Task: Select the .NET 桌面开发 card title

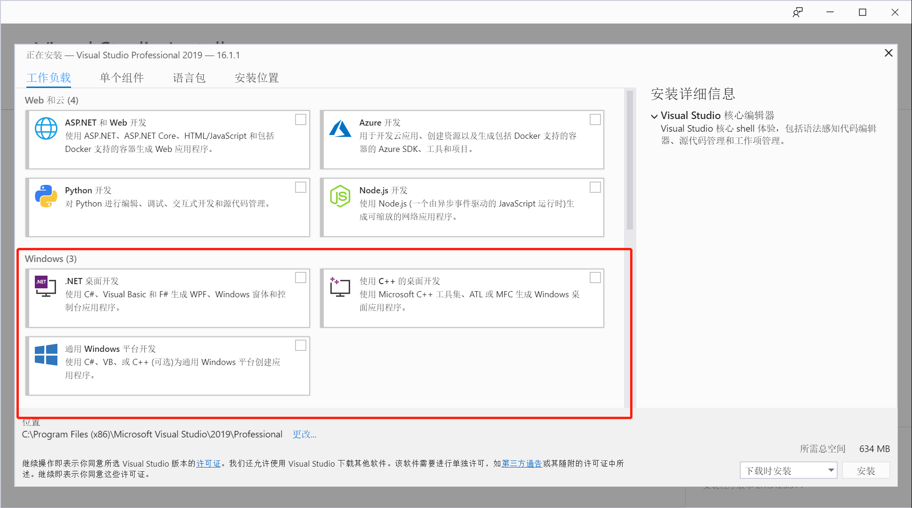Action: click(92, 281)
